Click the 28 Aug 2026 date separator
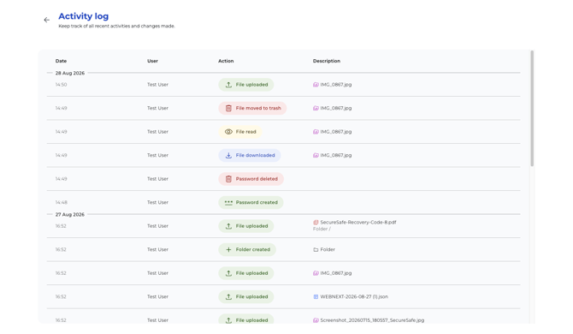Screen dimensions: 573x334 70,73
